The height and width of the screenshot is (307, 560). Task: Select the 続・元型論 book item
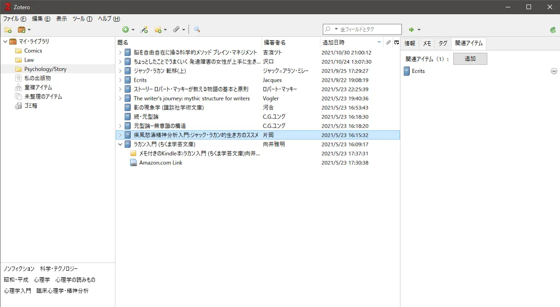(257, 117)
